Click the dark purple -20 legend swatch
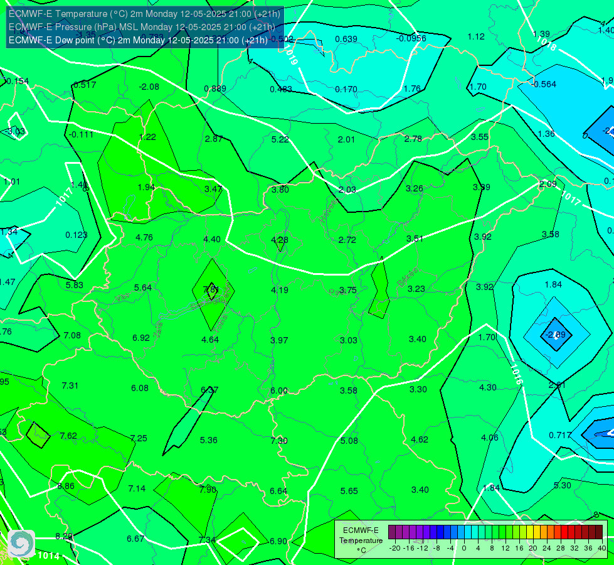614x565 pixels. 391,532
